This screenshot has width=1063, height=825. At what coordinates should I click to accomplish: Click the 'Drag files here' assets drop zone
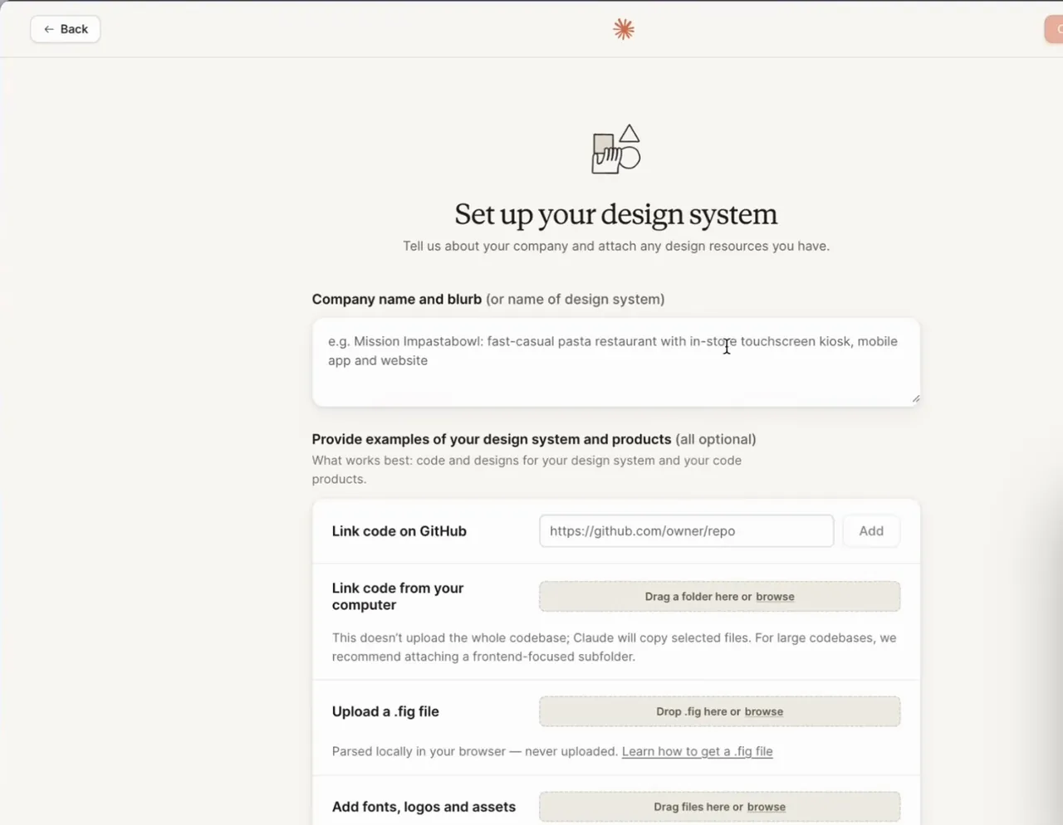(x=720, y=807)
